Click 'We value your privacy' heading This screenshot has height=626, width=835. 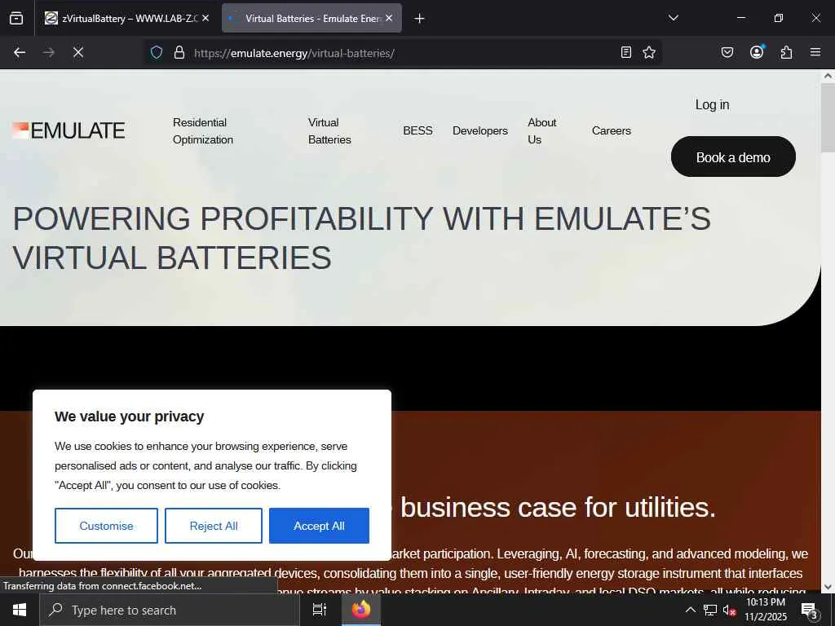pos(129,417)
